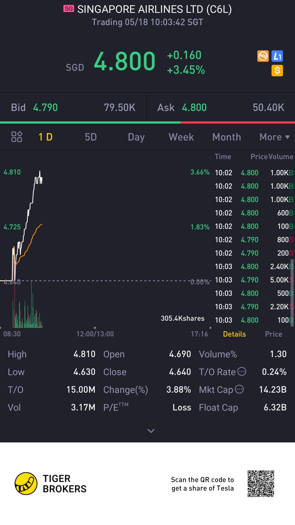Tap the Float Cap 6.32B value
The height and width of the screenshot is (525, 295).
point(275,407)
